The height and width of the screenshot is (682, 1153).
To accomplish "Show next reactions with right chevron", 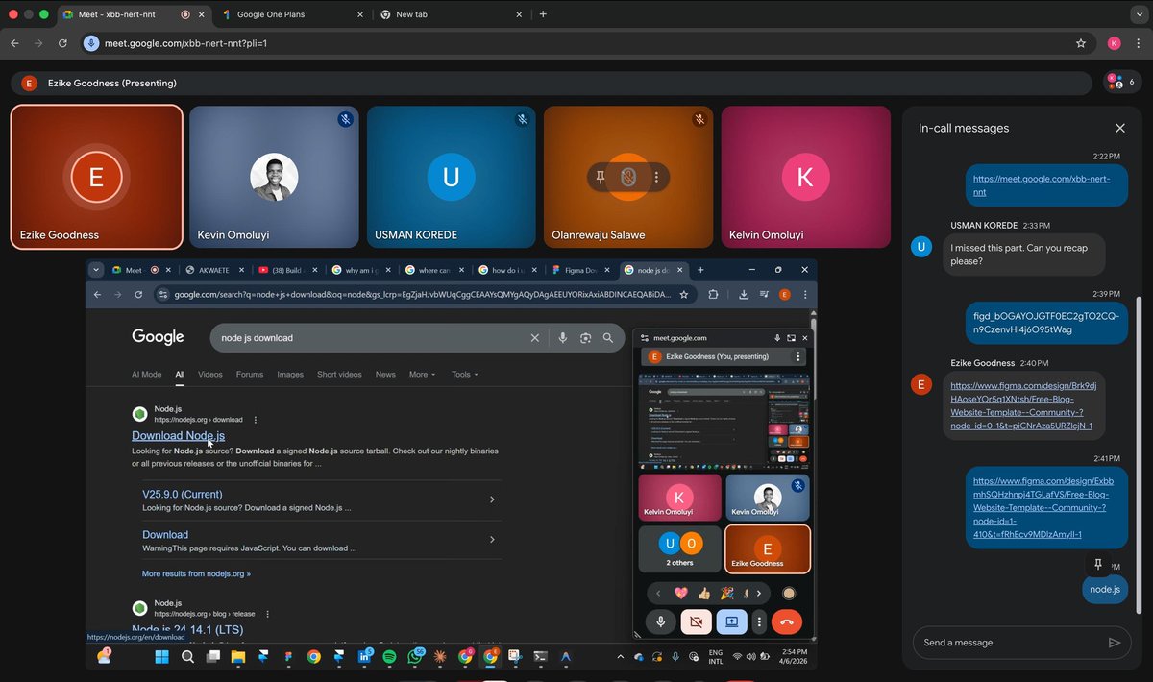I will pos(759,594).
